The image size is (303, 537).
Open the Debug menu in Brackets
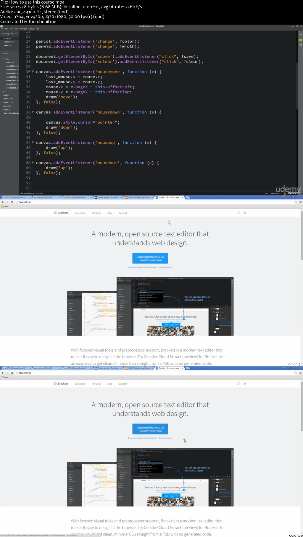31,29
